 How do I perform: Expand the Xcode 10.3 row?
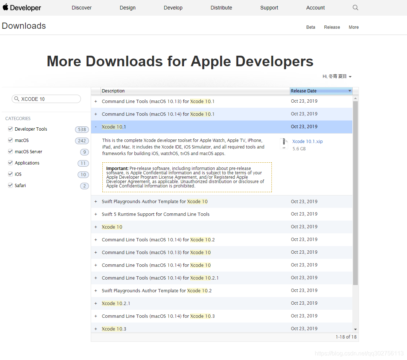[96, 329]
